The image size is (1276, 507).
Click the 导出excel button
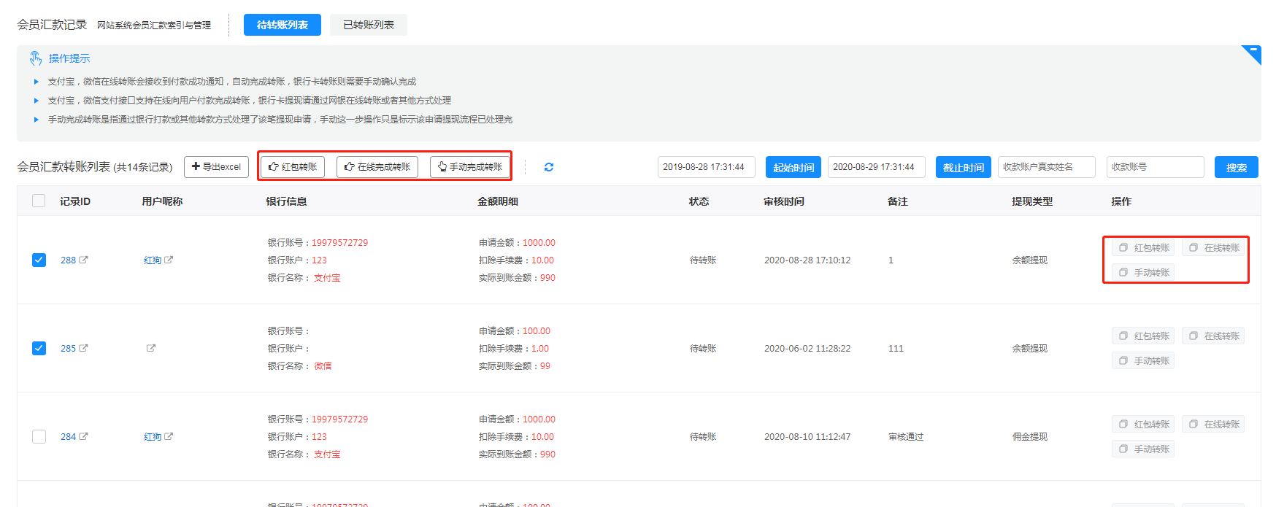(216, 167)
